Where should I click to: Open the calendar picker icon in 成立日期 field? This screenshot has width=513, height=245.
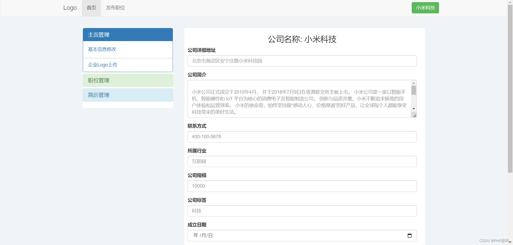coord(409,235)
